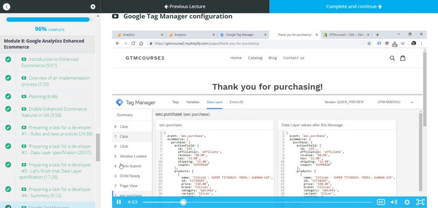The image size is (438, 208).
Task: Click the back arrow circle icon
Action: (x=6, y=7)
